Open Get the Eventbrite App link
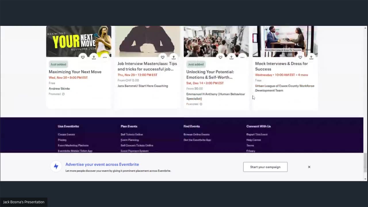This screenshot has width=368, height=207. point(197,140)
